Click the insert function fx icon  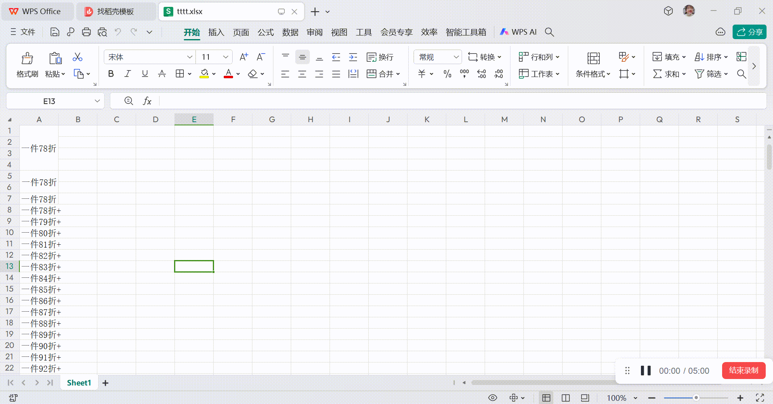click(x=147, y=101)
